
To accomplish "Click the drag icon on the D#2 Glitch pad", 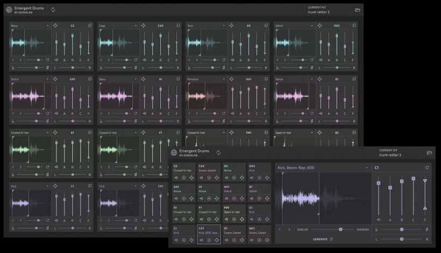I will (x=319, y=25).
